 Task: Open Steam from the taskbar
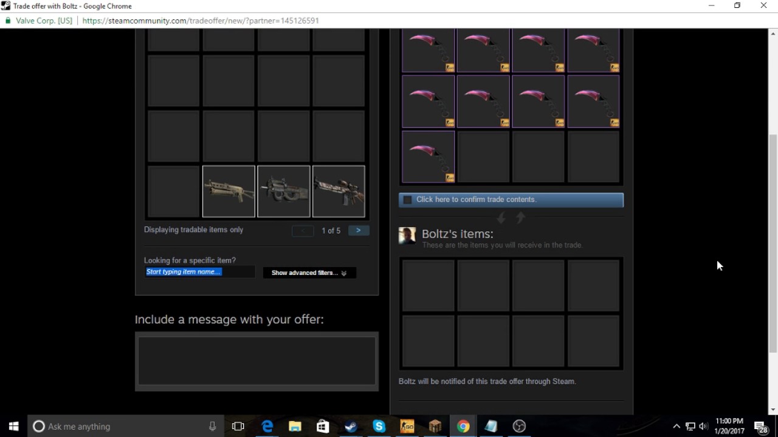351,426
